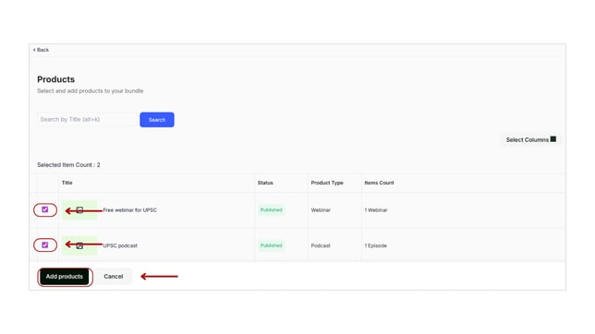
Task: Click the Published badge in webinar row
Action: (272, 210)
